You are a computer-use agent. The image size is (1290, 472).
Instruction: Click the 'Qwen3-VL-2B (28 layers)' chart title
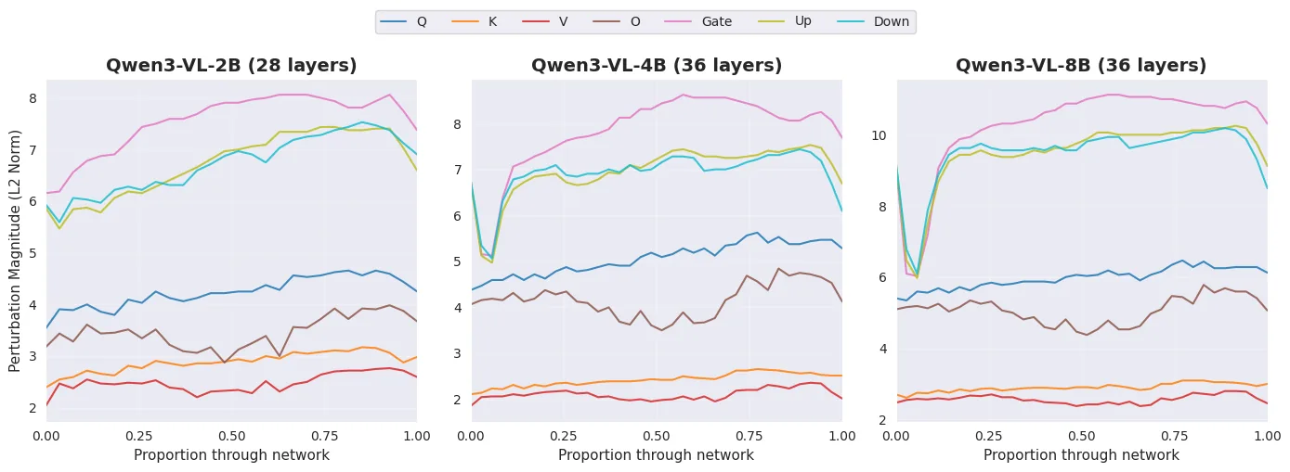(231, 66)
